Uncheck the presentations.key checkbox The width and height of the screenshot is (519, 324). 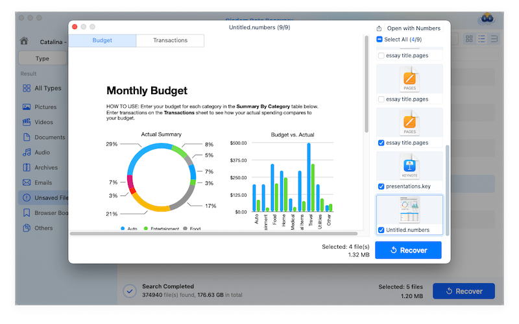pos(381,186)
